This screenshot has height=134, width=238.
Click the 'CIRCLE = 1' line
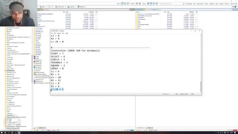click(58, 60)
